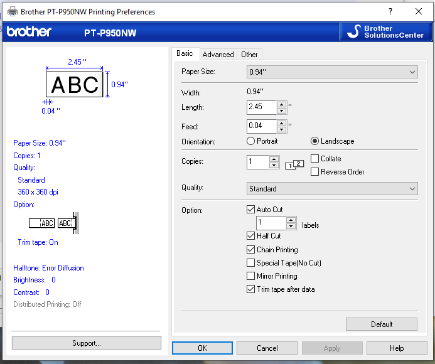Viewport: 435px width, 364px height.
Task: Decrease Copies with the down arrow
Action: (274, 165)
